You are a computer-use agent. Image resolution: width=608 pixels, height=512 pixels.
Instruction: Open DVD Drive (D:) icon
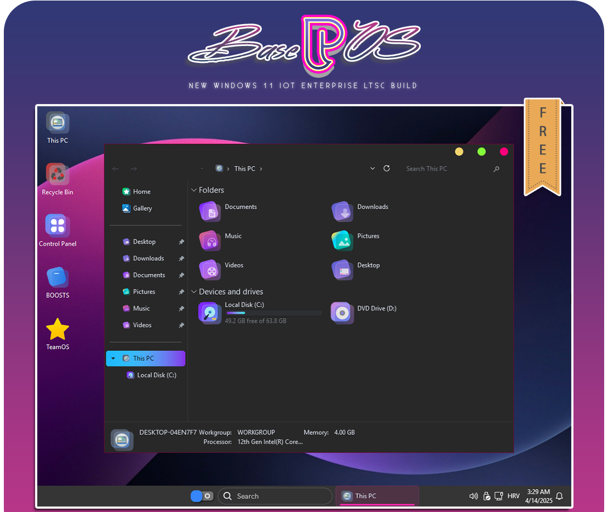click(x=342, y=313)
